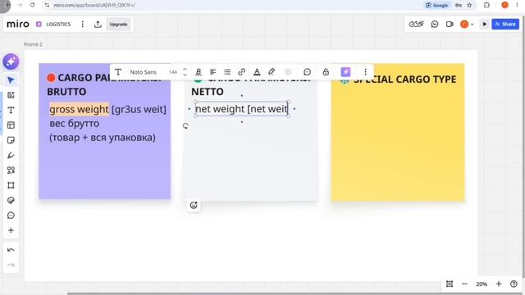Open Miro AI action in text toolbar
Image resolution: width=525 pixels, height=295 pixels.
click(x=346, y=72)
